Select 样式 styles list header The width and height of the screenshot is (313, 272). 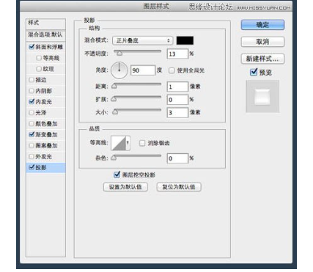[45, 23]
